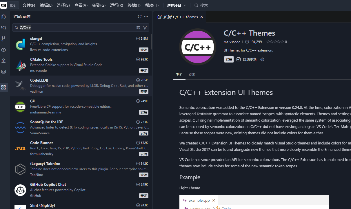This screenshot has width=351, height=209.
Task: Click the llvm-vs-code-extensions publisher text
Action: [x=49, y=50]
